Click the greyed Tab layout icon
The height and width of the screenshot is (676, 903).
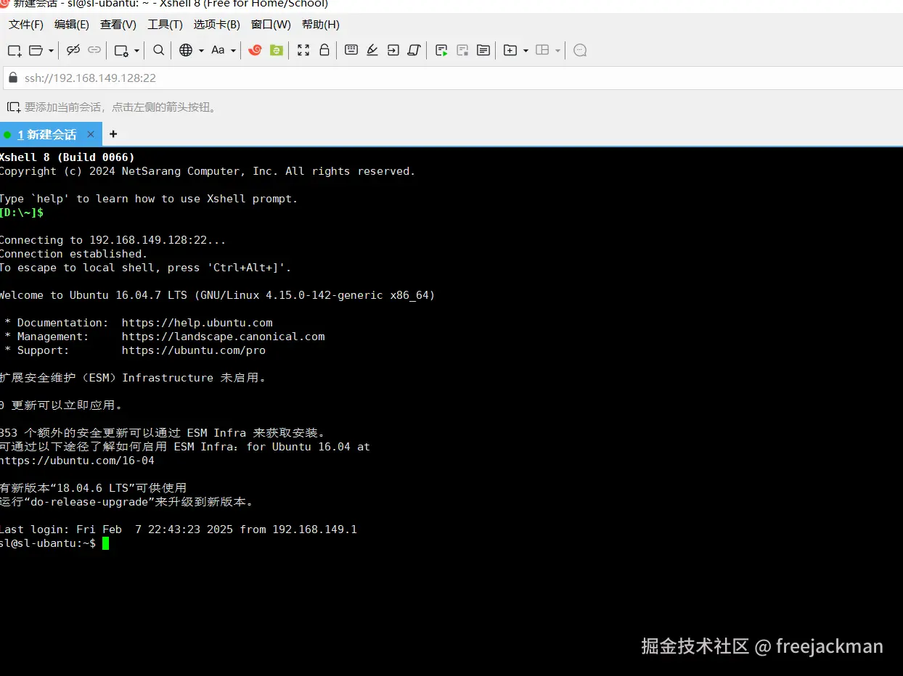pyautogui.click(x=542, y=50)
